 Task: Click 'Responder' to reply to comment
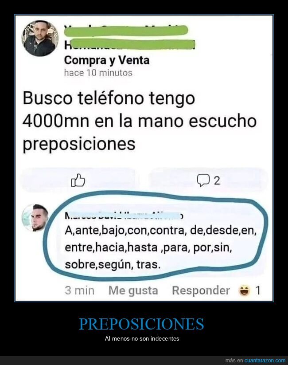(201, 290)
